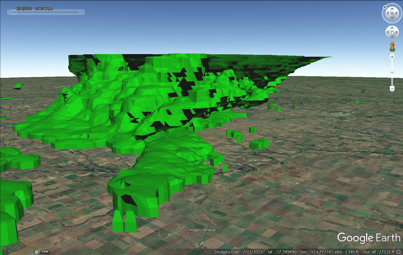Click the 4/14/2012 date label above the slider
The image size is (403, 255).
23,8
